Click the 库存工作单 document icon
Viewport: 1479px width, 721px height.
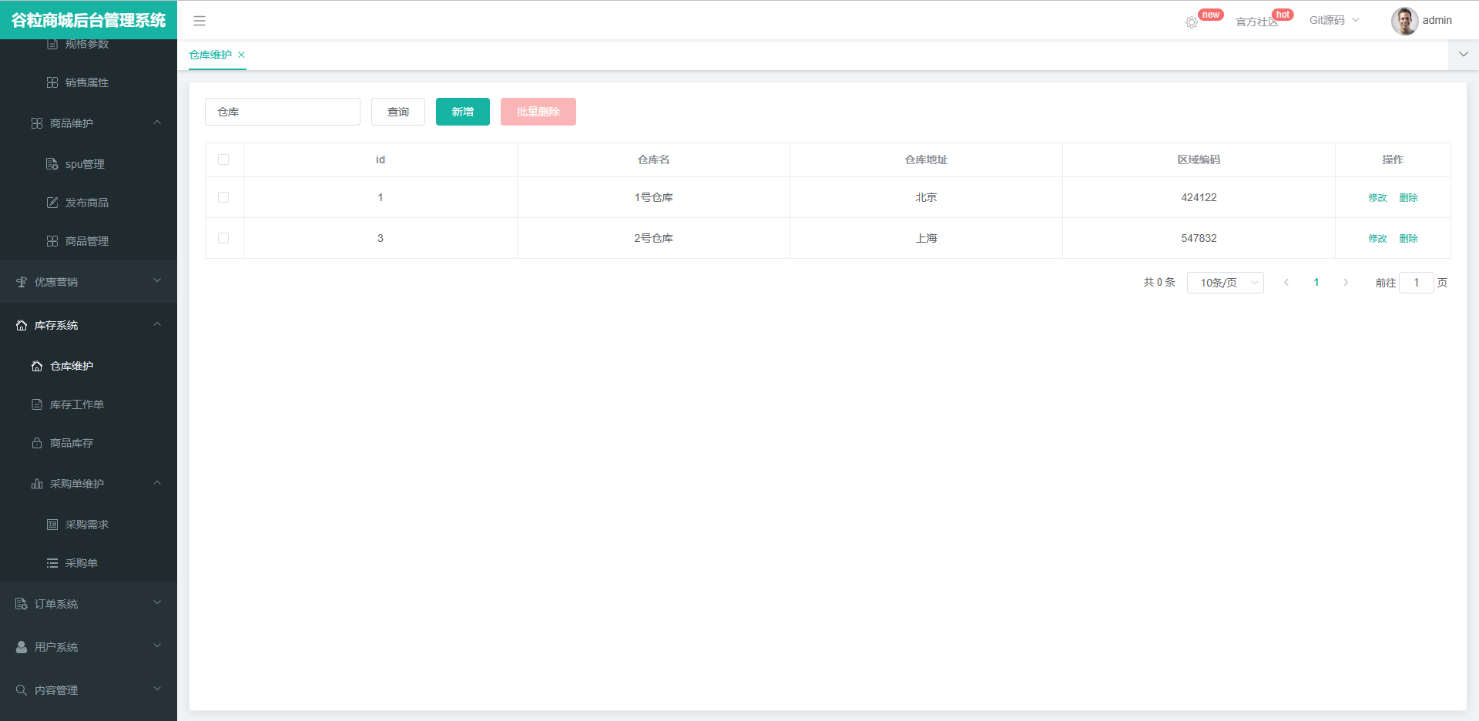(37, 404)
